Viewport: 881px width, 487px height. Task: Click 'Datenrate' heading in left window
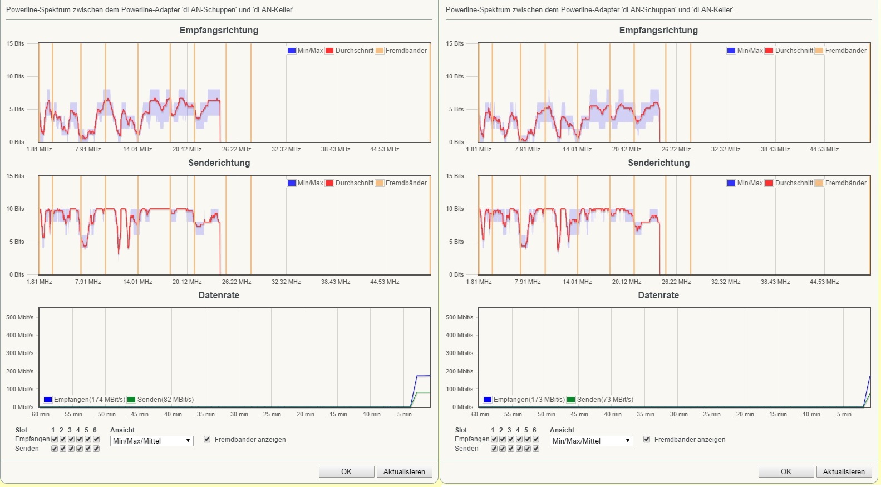[x=219, y=296]
